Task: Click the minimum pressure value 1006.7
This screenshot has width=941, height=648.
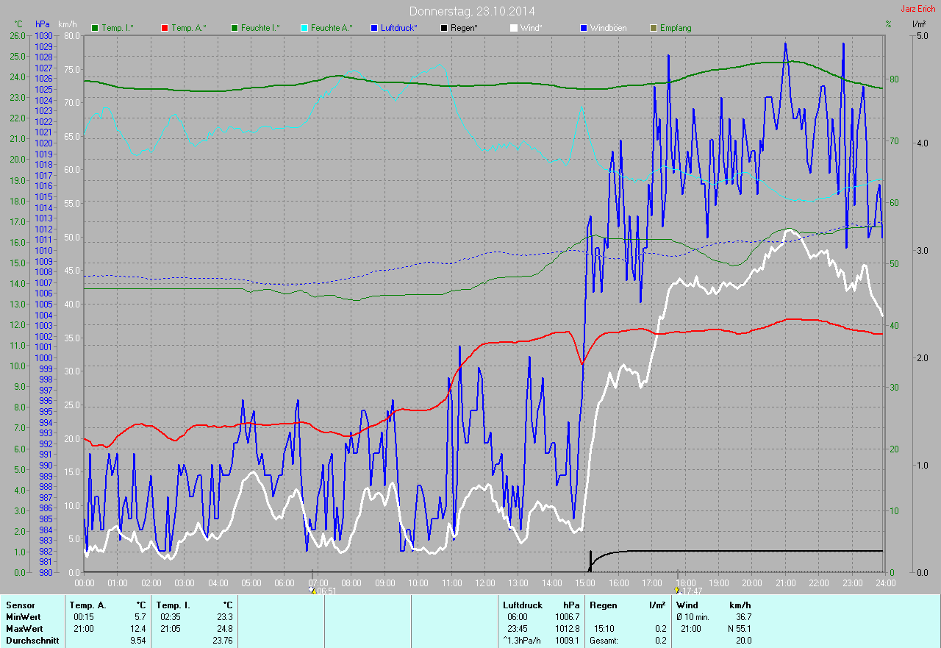Action: click(567, 617)
